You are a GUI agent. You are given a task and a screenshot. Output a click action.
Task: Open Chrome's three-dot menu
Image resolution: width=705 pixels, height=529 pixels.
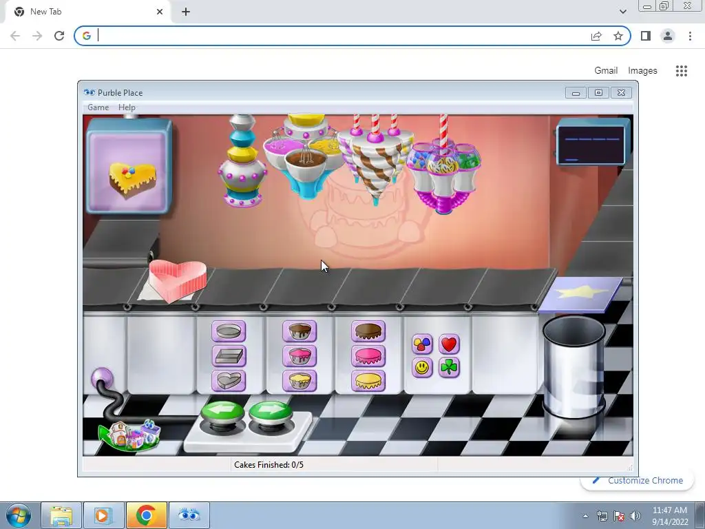(690, 36)
